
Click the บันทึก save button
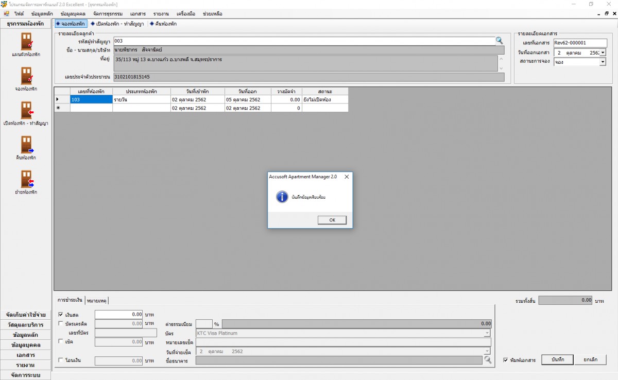557,359
